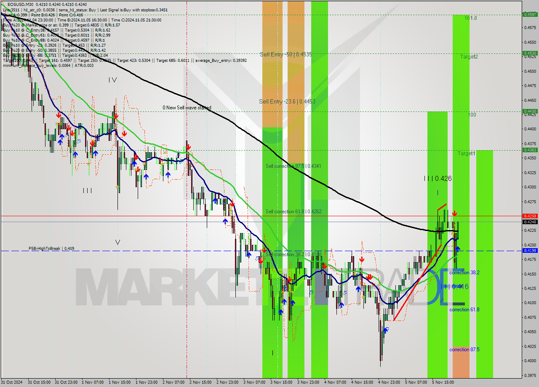This screenshot has height=387, width=539.
Task: Select the blue 'correction 38.2' label
Action: (464, 273)
